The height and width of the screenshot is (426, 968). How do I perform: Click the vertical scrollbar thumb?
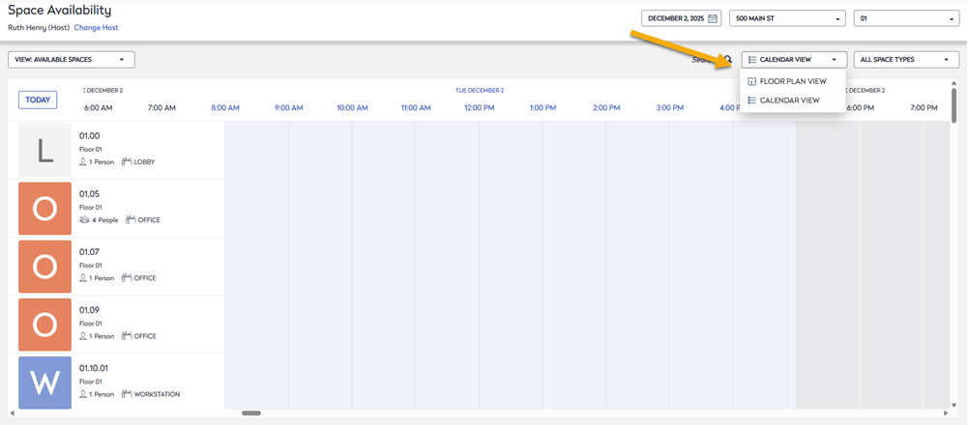pos(953,105)
